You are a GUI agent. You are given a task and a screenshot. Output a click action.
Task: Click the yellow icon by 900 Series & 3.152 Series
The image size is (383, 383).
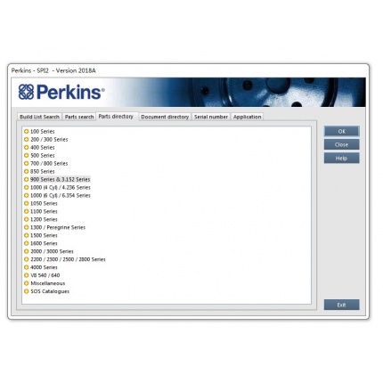coord(27,179)
